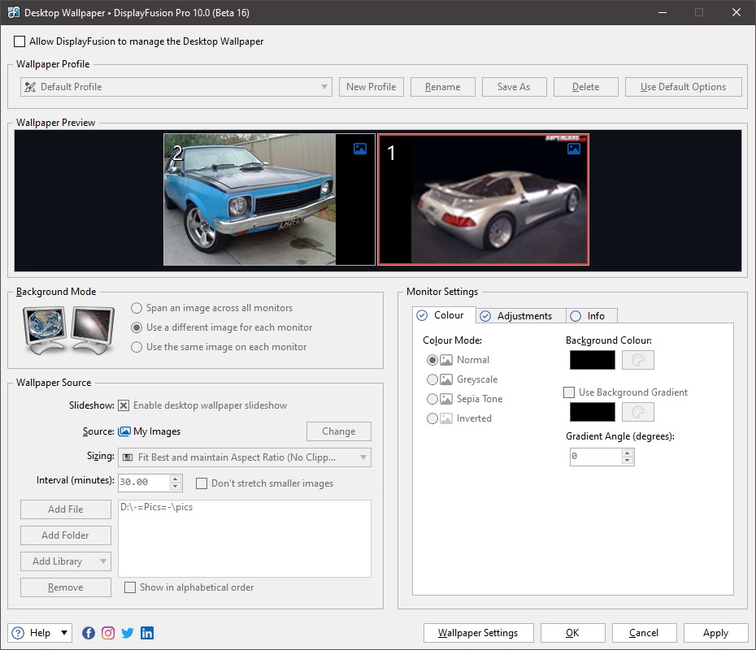The height and width of the screenshot is (650, 756).
Task: Click the image icon on monitor 1 preview
Action: (x=574, y=149)
